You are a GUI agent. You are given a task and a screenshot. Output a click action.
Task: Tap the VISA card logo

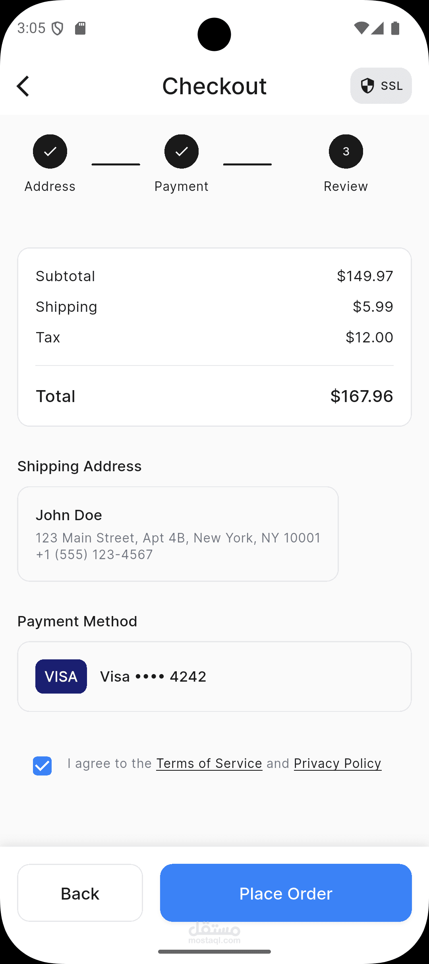pyautogui.click(x=61, y=676)
